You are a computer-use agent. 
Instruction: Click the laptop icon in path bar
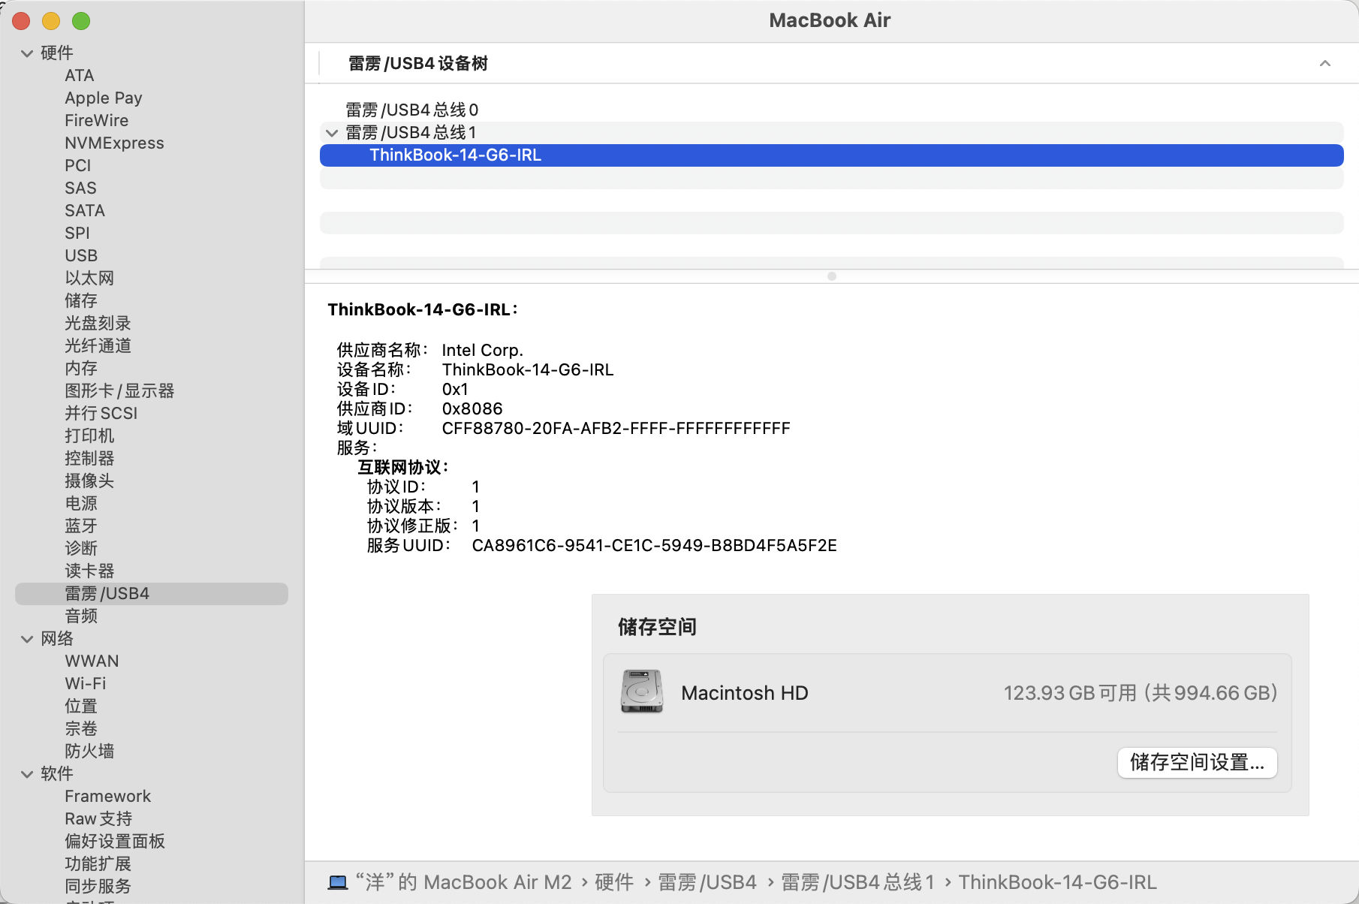click(x=338, y=882)
